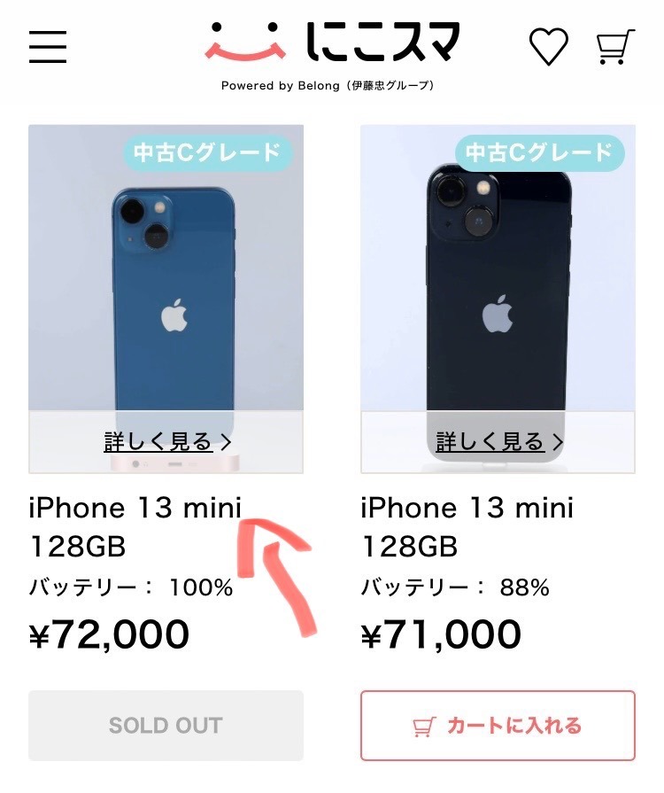Click chevron next to blue iPhone 詳しく見る

pos(227,442)
